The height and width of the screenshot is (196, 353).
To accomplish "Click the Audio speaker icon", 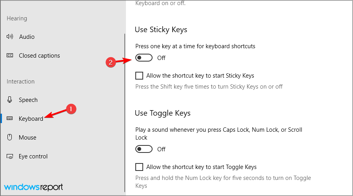I will pyautogui.click(x=10, y=37).
